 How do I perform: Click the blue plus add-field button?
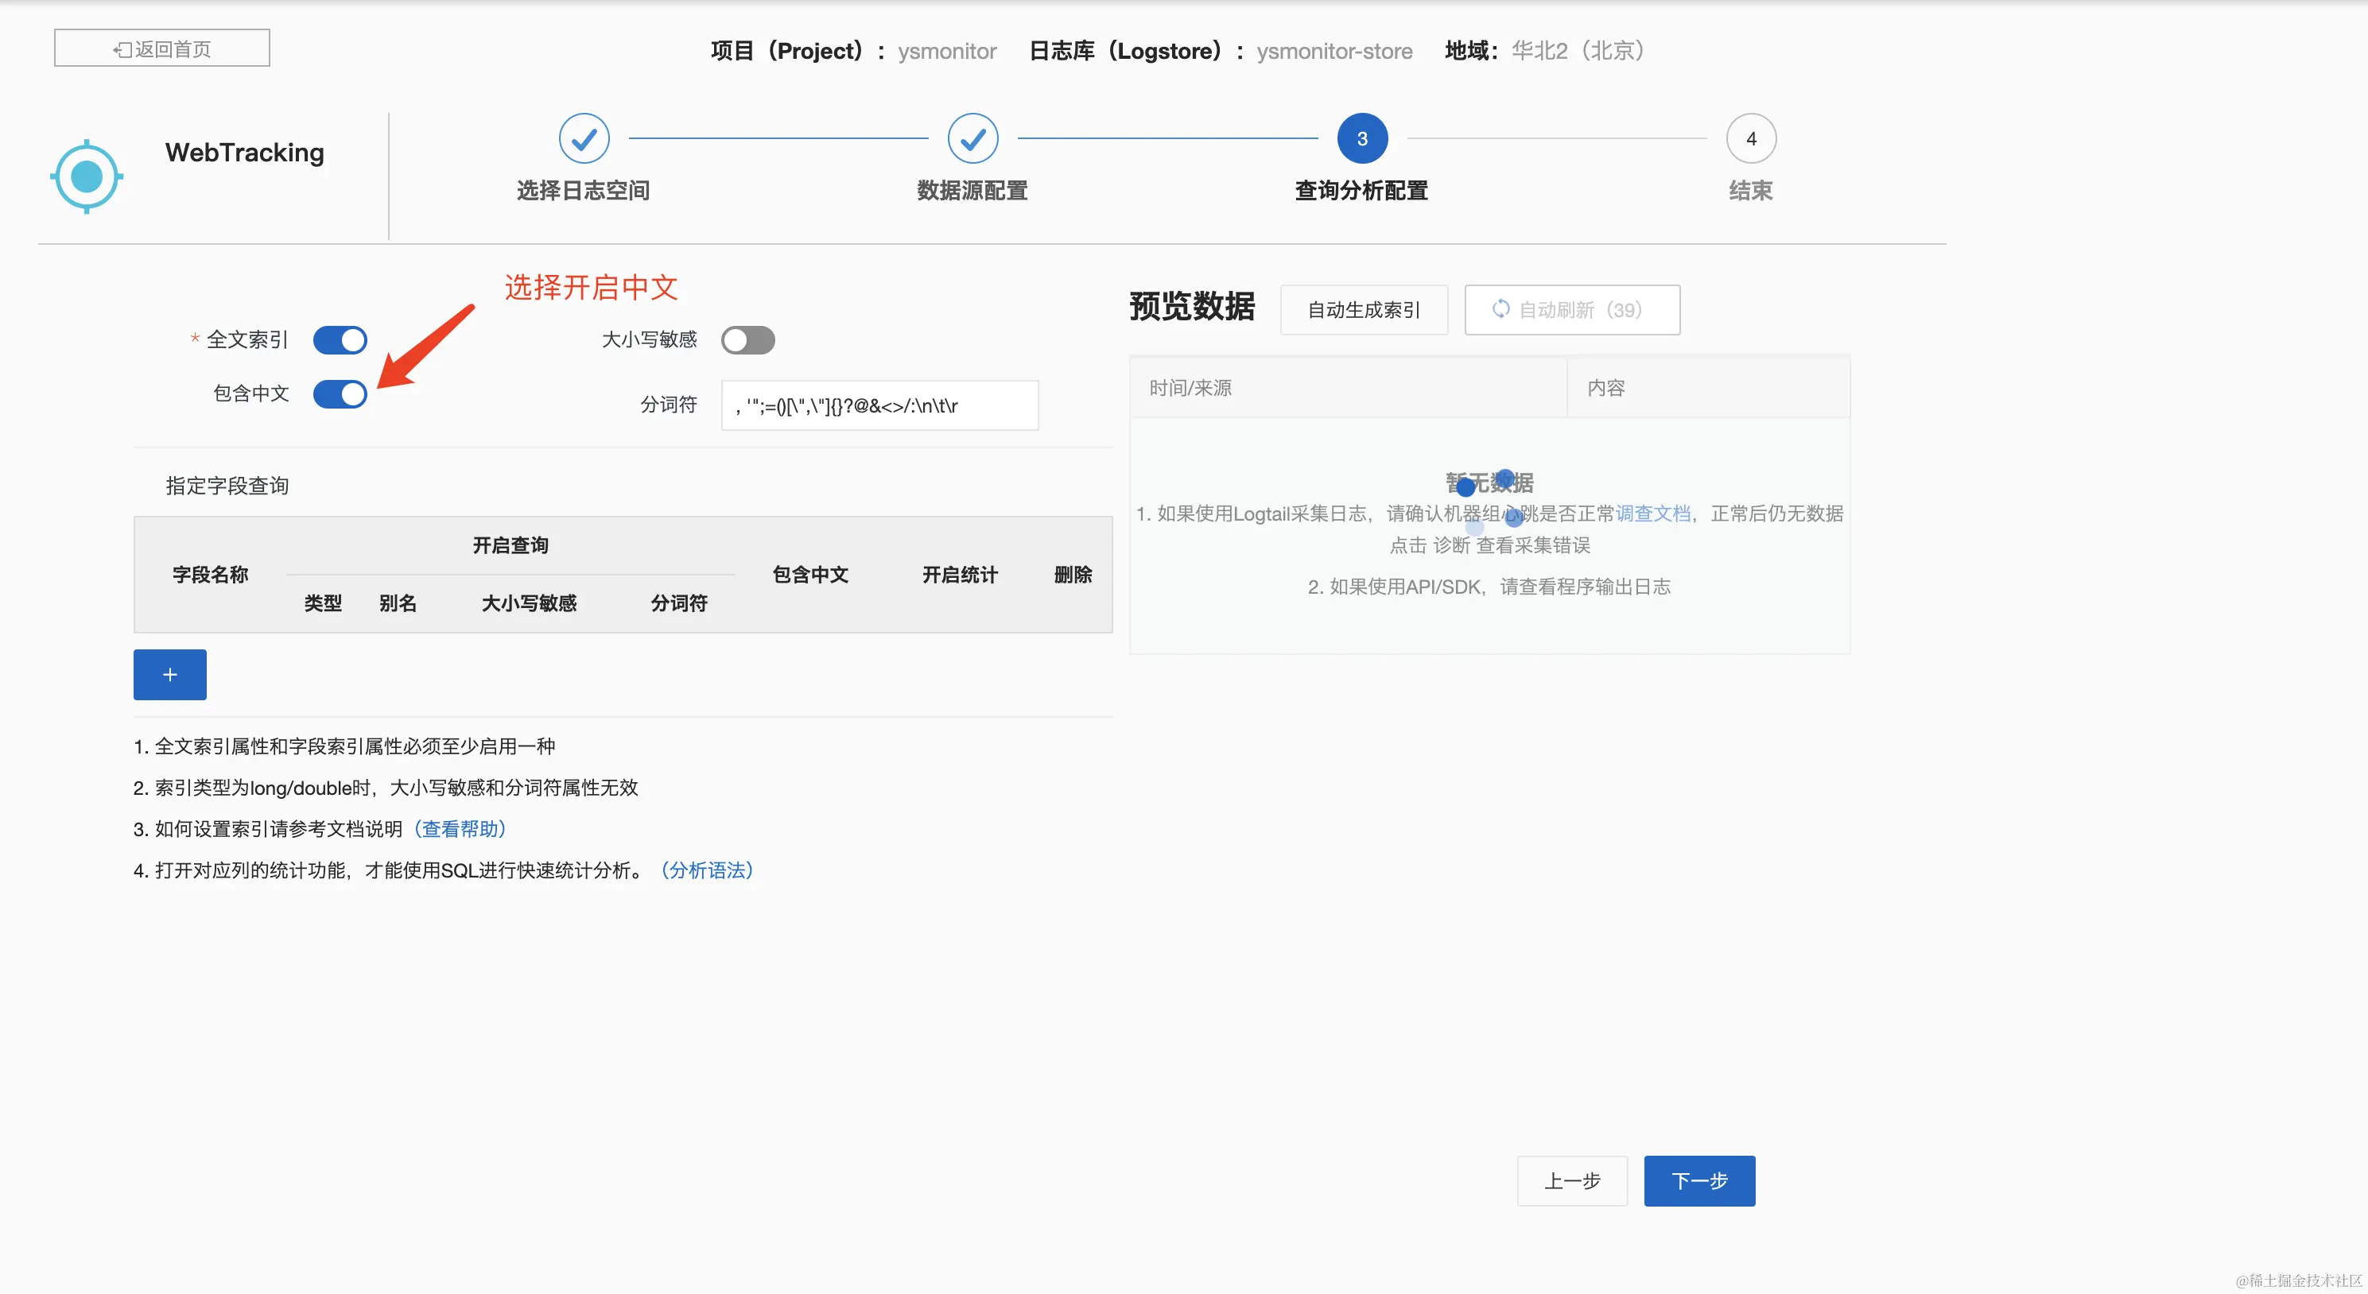170,675
